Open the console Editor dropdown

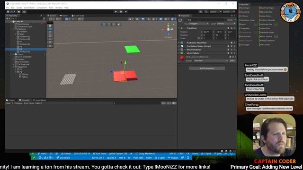click(39, 103)
